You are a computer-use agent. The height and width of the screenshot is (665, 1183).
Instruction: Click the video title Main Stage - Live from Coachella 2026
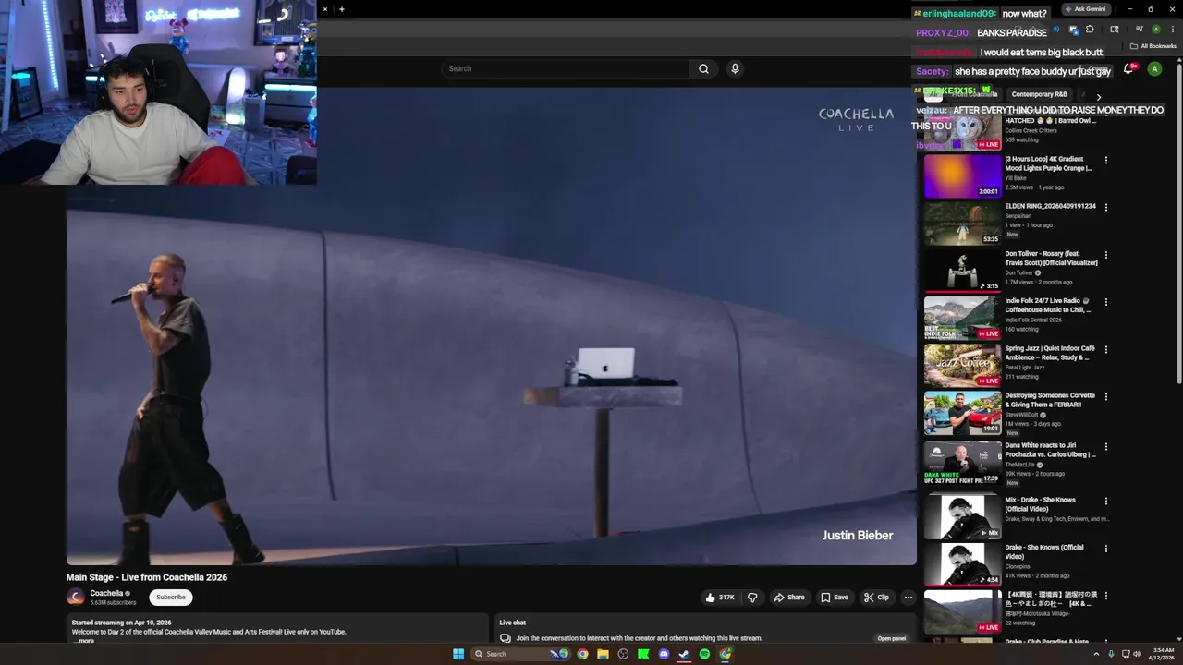[x=147, y=577]
